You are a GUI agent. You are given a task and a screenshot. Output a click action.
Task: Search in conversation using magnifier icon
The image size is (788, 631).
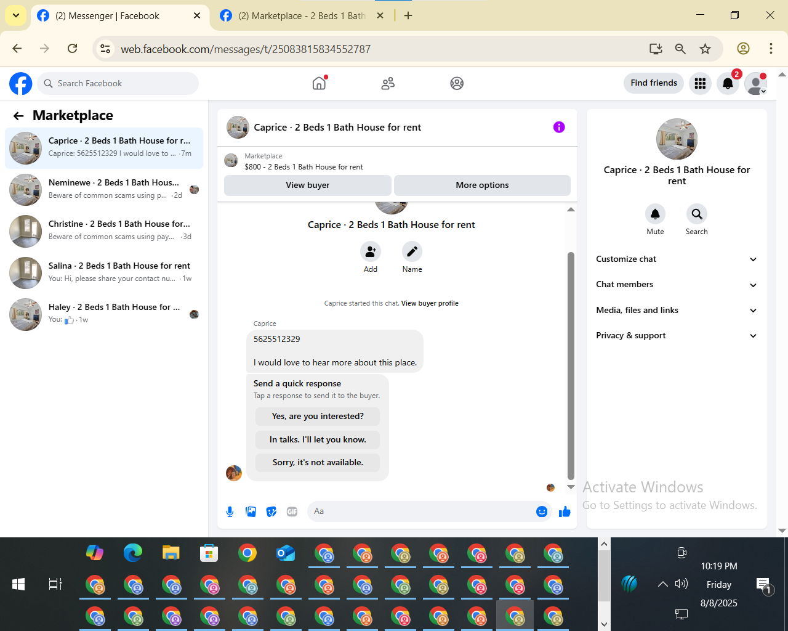coord(697,214)
